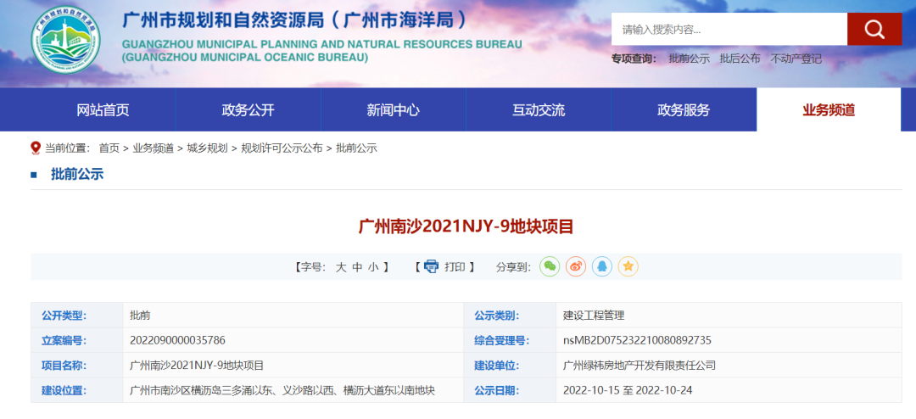
Task: Open 新闻中心 navigation tab
Action: (394, 110)
